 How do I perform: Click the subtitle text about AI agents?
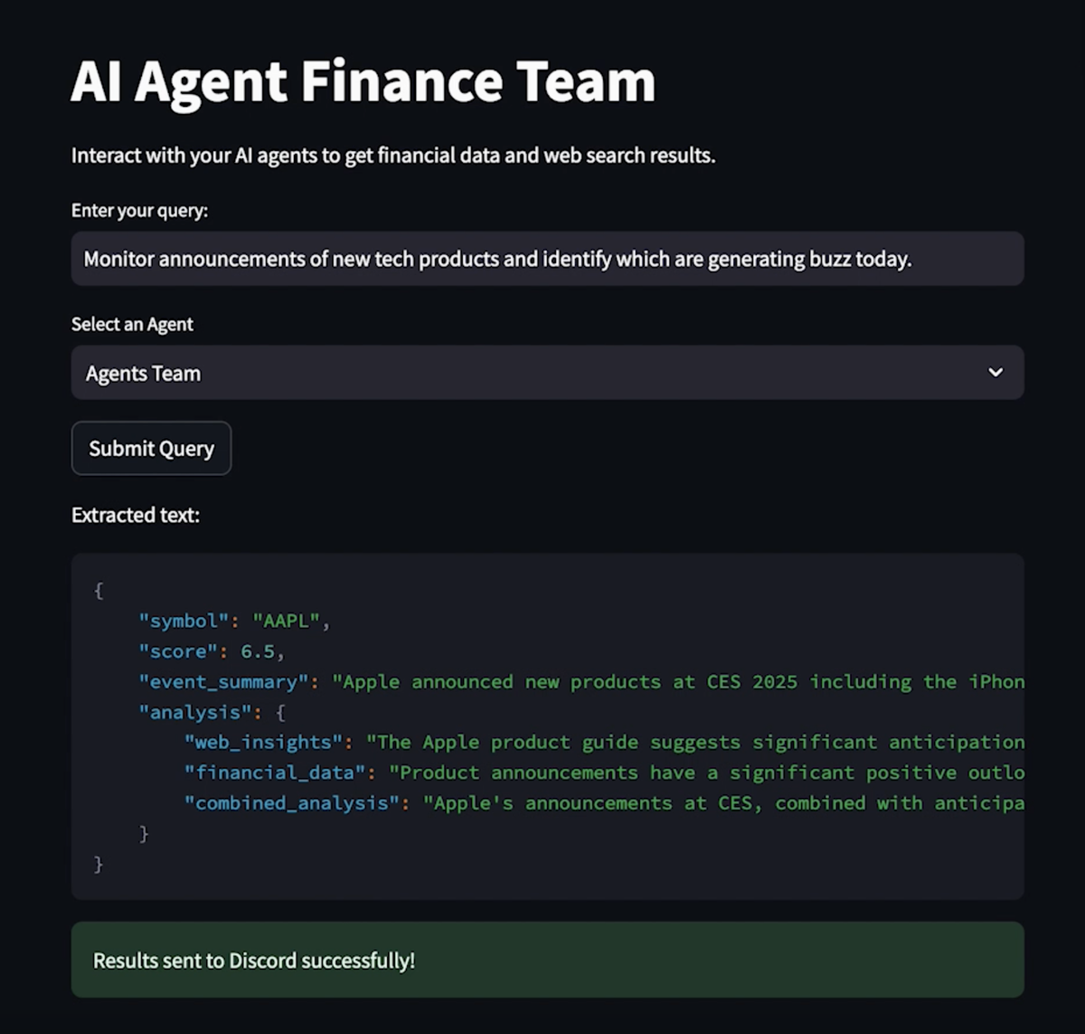393,156
